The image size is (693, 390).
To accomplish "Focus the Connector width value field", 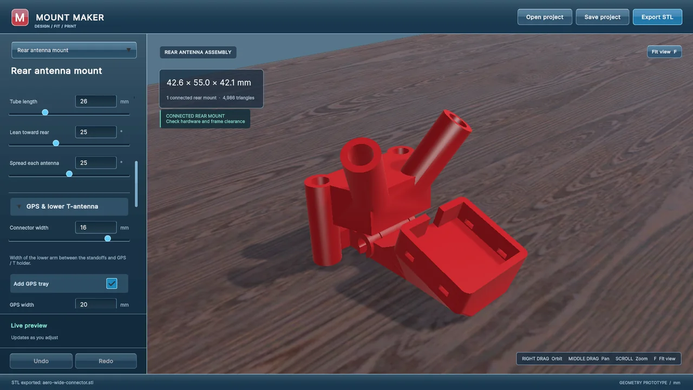I will [96, 227].
